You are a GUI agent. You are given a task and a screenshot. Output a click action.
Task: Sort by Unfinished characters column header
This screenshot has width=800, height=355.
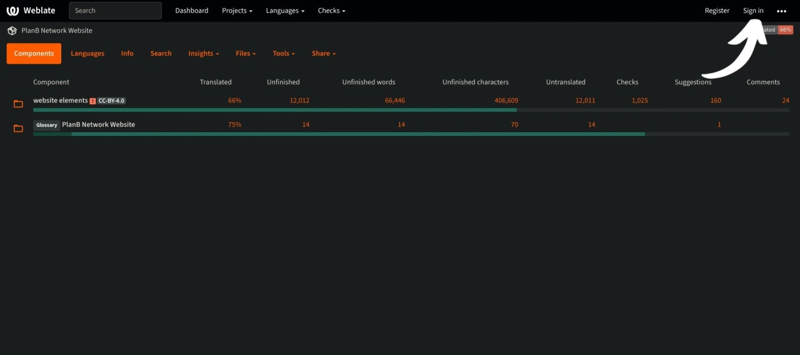tap(476, 82)
